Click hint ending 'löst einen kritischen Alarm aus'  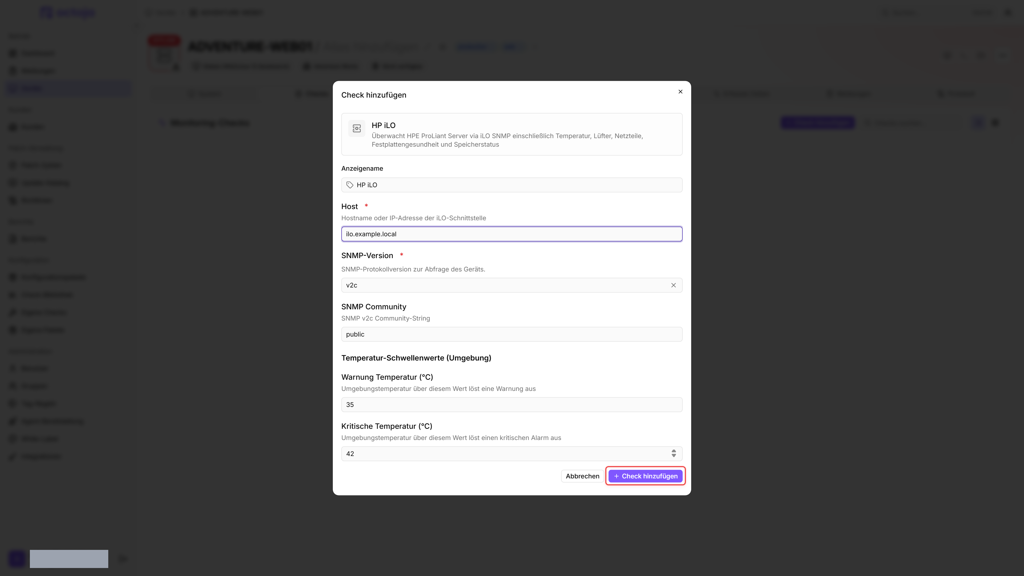[x=451, y=438]
